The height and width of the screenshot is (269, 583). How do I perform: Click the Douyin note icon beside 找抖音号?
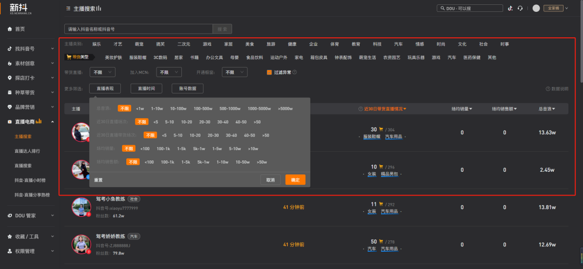pos(10,49)
